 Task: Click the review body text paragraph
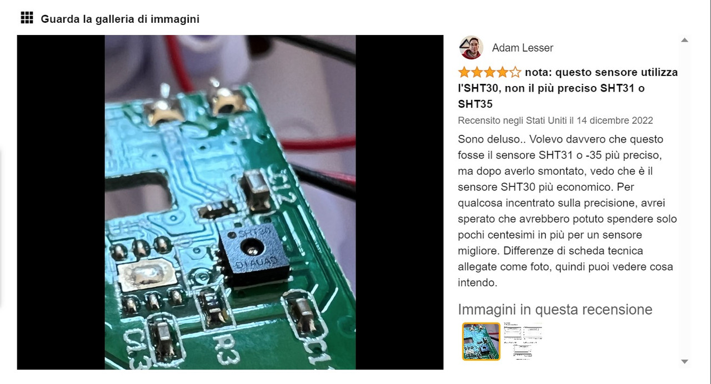coord(567,211)
